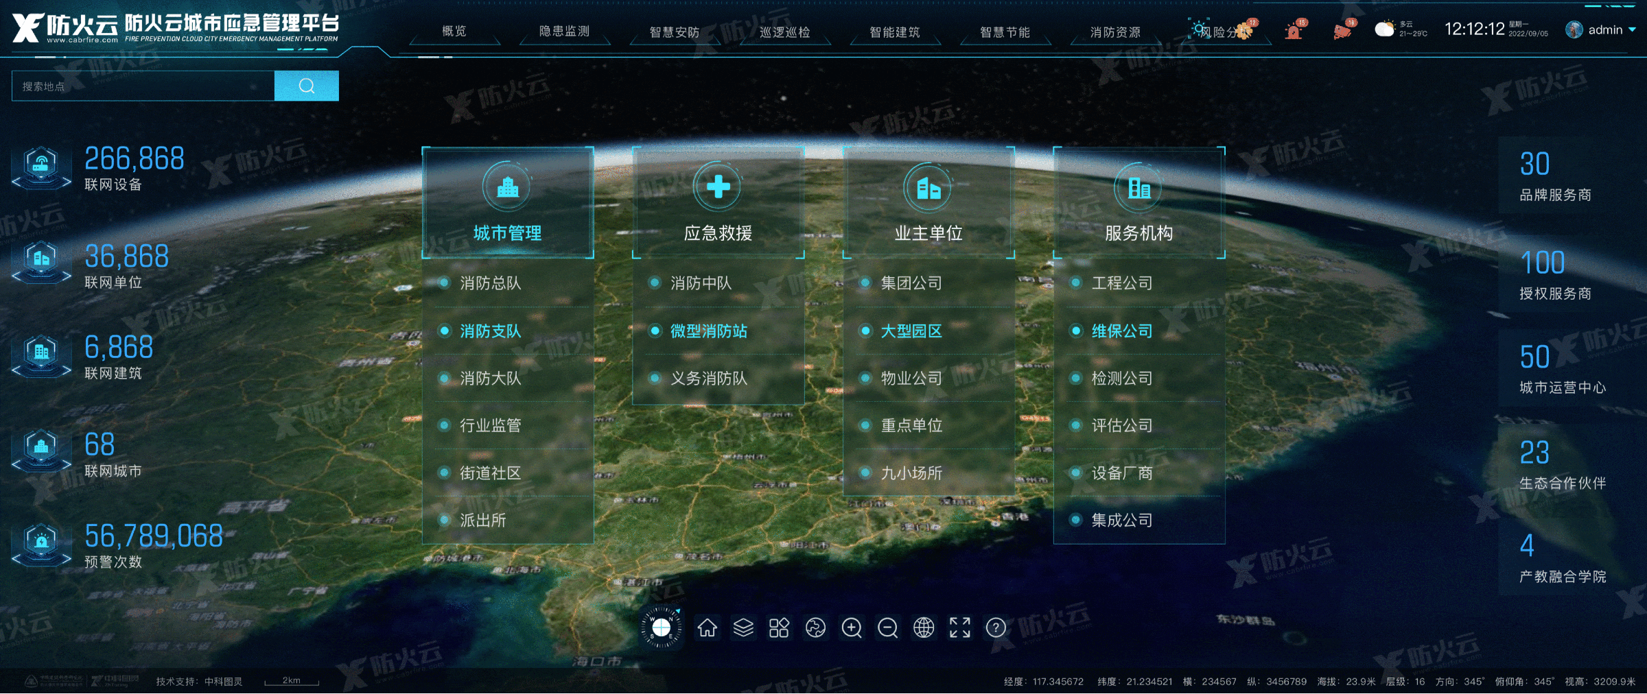
Task: Expand the admin account dropdown arrow
Action: pos(1632,29)
